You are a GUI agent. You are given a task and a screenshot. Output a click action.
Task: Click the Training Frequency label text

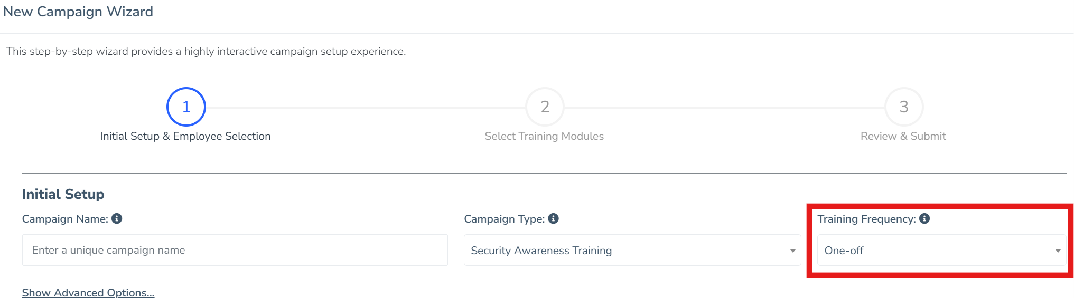click(866, 219)
